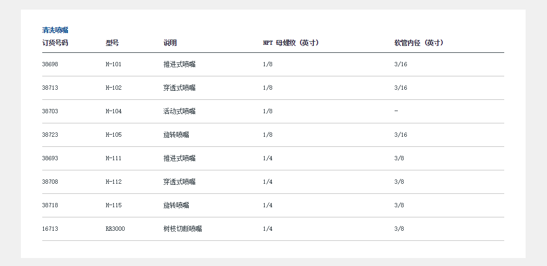
Task: Select model H-105 cell
Action: (x=114, y=135)
